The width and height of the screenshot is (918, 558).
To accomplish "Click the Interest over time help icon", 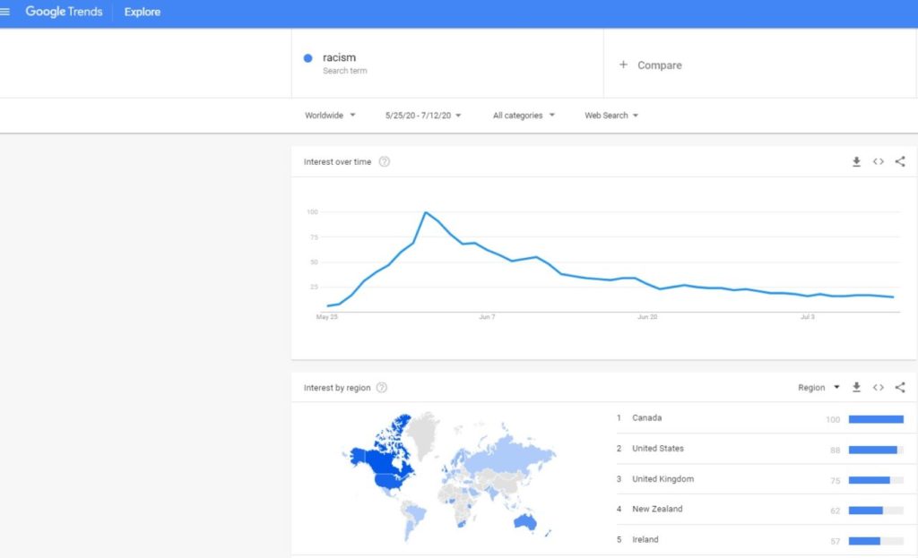I will point(385,162).
